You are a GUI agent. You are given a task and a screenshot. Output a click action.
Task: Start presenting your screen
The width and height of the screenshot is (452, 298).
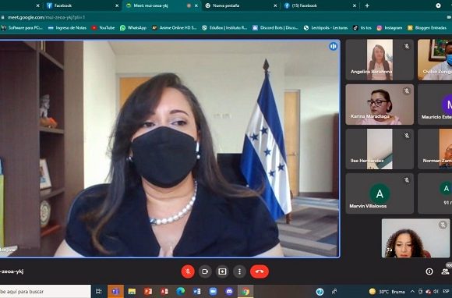222,271
